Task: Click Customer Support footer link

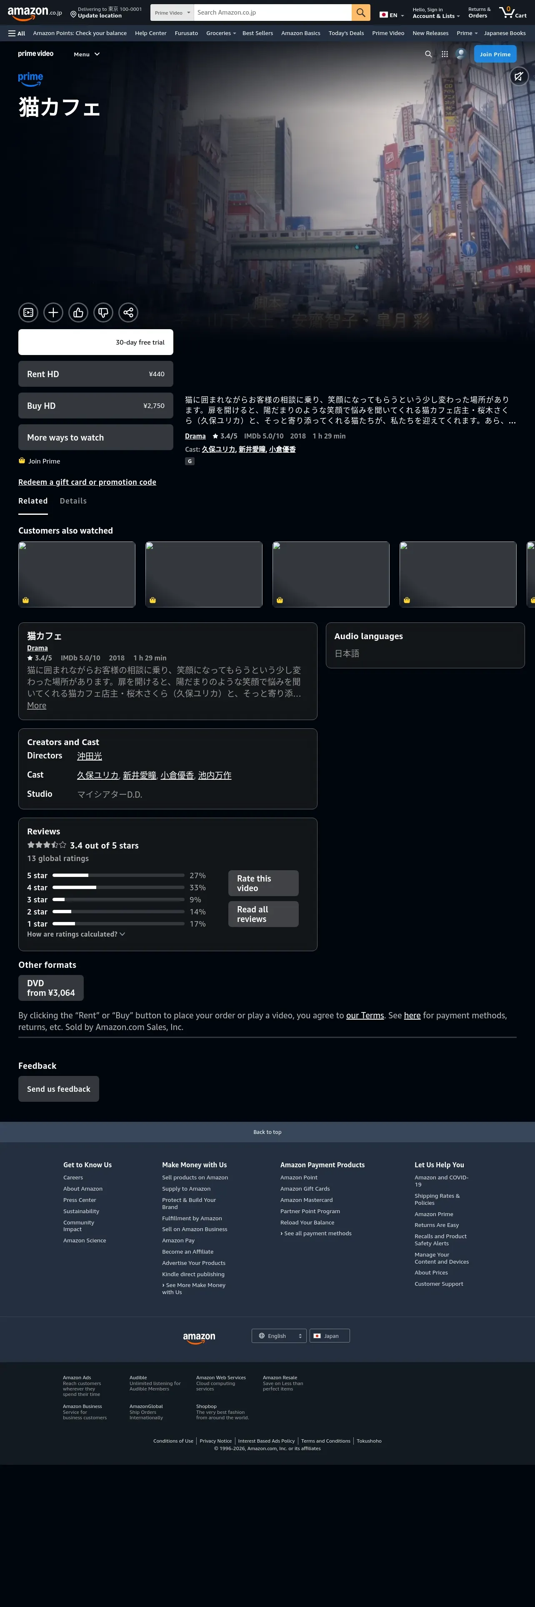Action: [439, 1284]
